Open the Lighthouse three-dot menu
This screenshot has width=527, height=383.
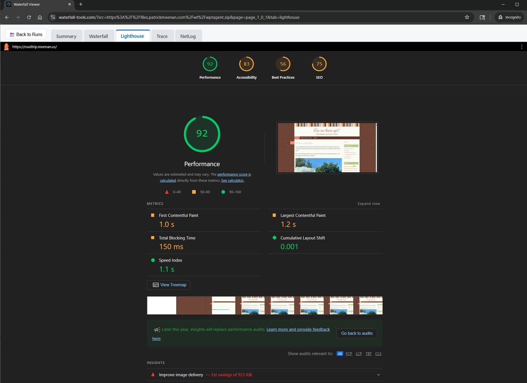click(522, 47)
